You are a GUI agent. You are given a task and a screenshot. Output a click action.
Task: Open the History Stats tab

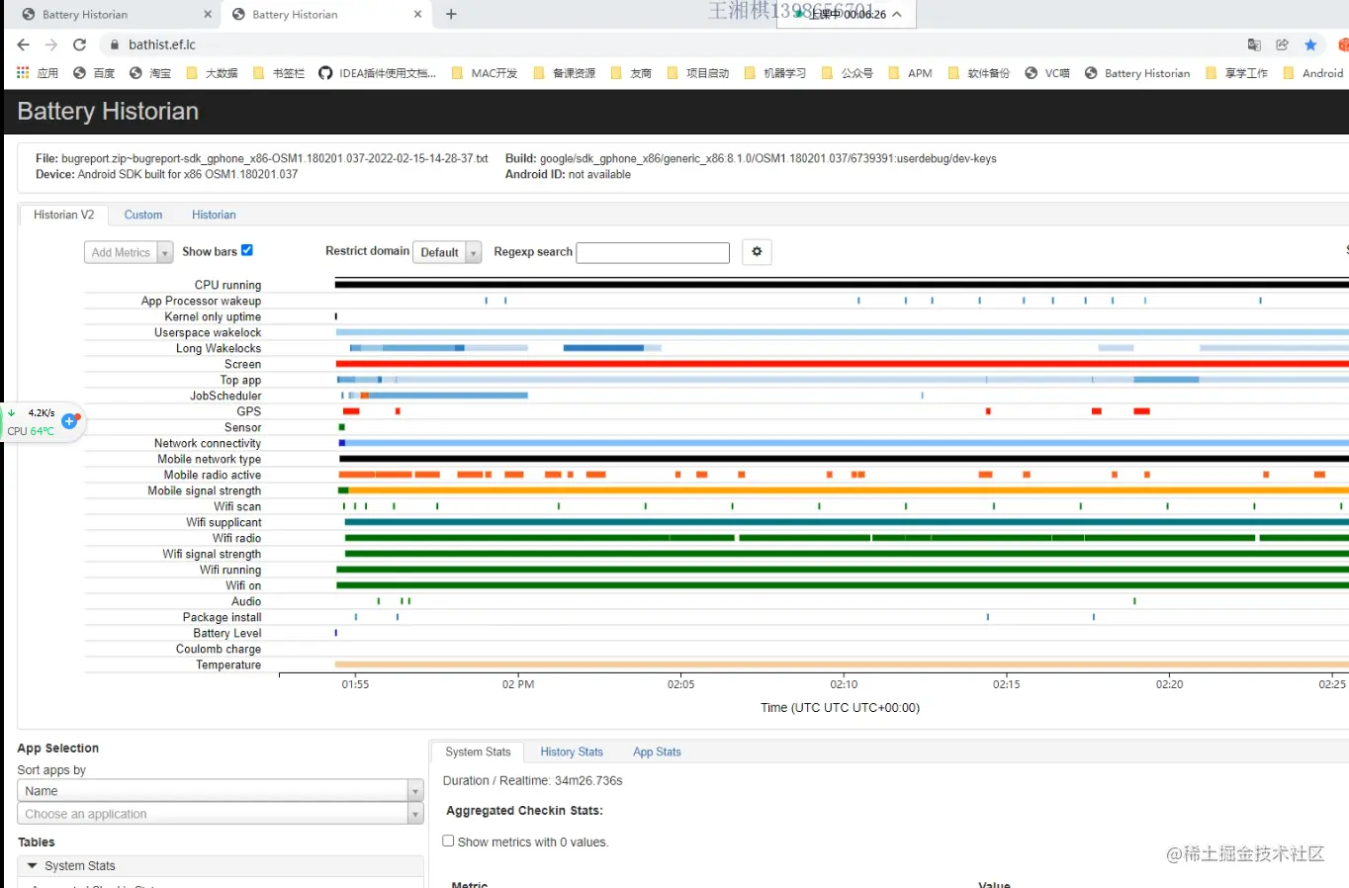(572, 753)
